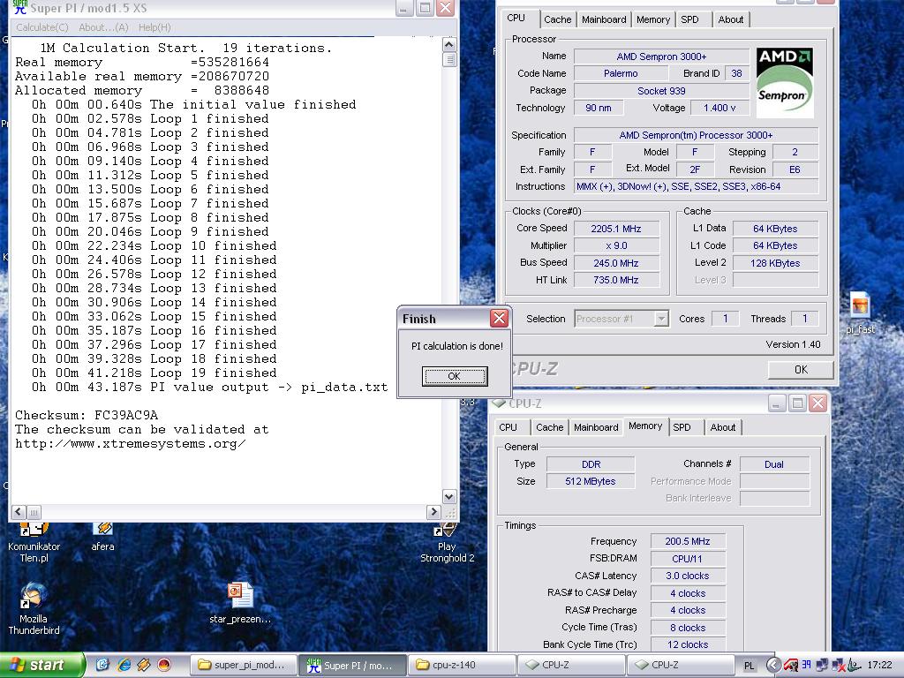The height and width of the screenshot is (678, 904).
Task: Open super_pi_mod... folder taskbar button
Action: pos(243,666)
